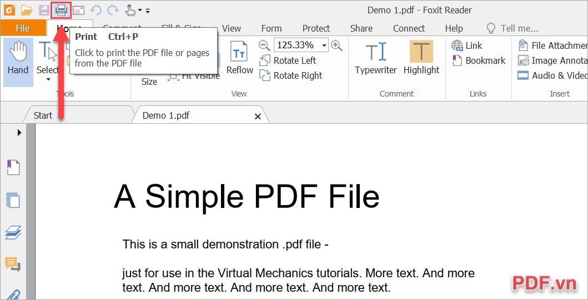Click File Attachment insert option
The image size is (588, 300).
pyautogui.click(x=553, y=45)
